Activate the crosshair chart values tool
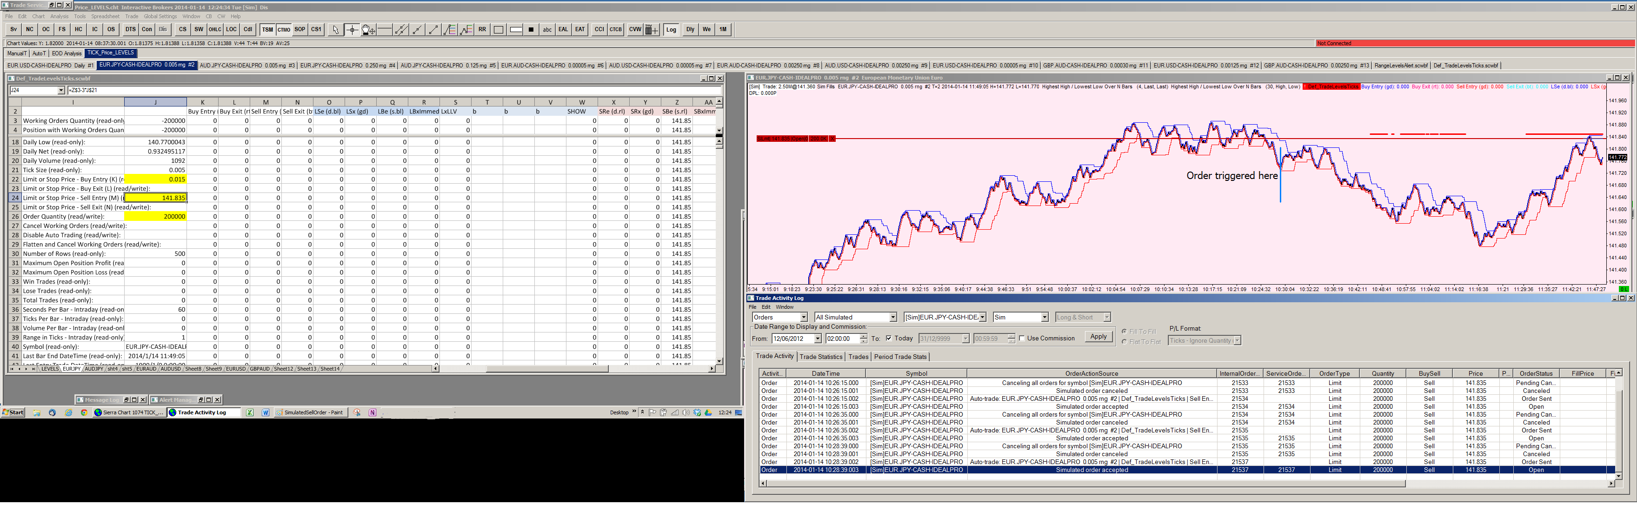Viewport: 1637px width, 518px height. tap(352, 29)
